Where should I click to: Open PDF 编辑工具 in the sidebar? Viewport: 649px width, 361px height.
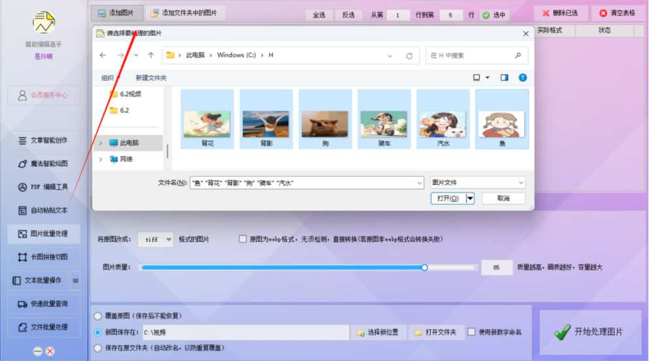click(43, 187)
